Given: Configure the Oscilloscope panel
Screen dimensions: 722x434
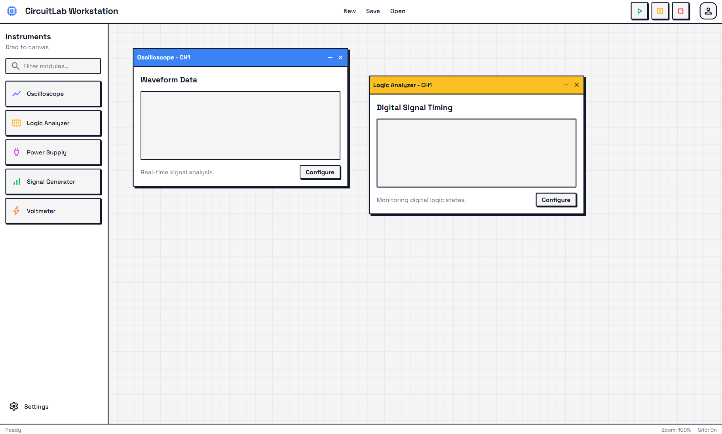Looking at the screenshot, I should click(x=320, y=172).
